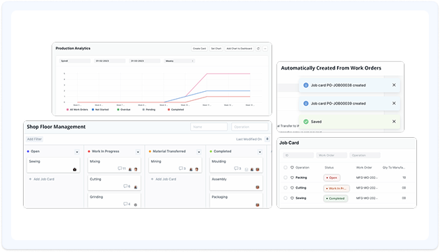
Task: Click the Name filter field in Shop Floor
Action: (x=209, y=127)
